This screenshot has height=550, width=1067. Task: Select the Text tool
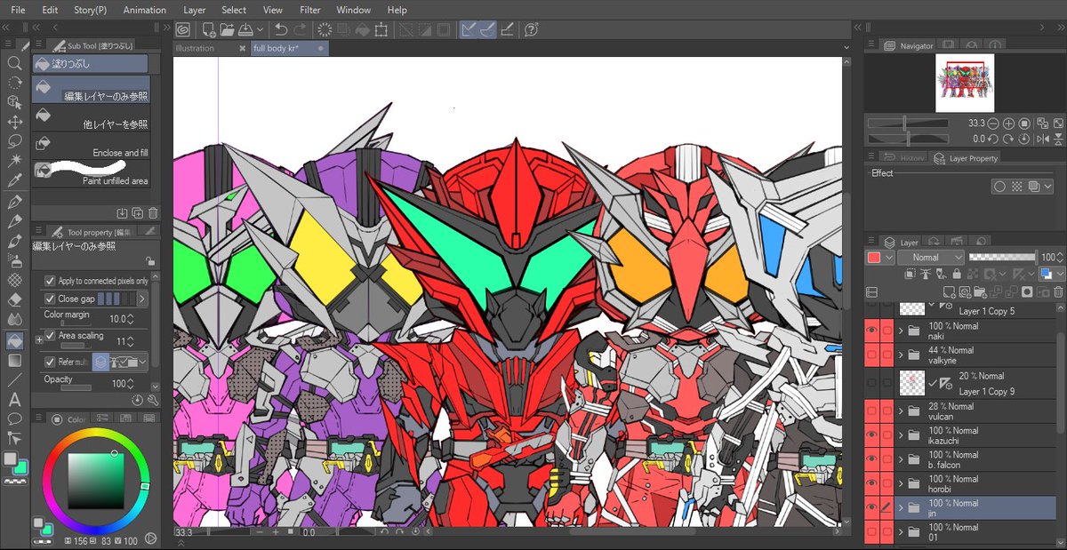pyautogui.click(x=15, y=399)
